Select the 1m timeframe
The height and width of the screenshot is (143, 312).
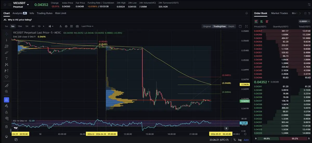click(6, 26)
